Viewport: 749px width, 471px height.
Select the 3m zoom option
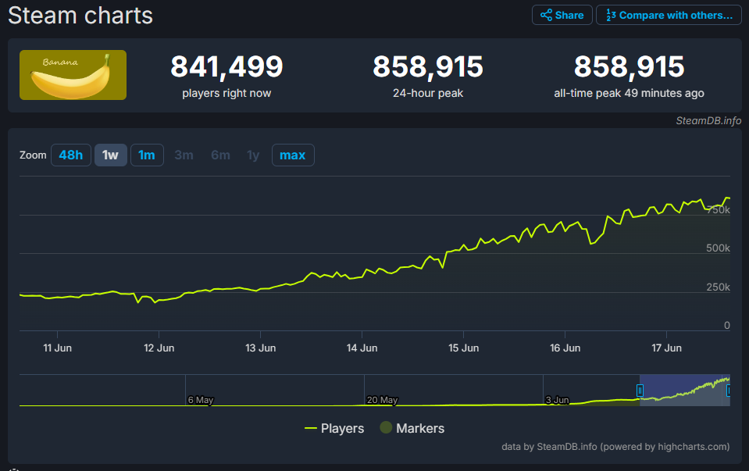pos(184,155)
